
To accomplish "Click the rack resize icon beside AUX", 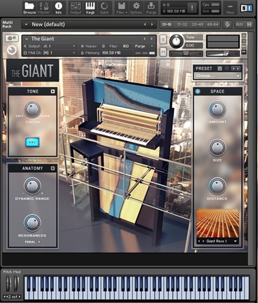I will (x=249, y=25).
